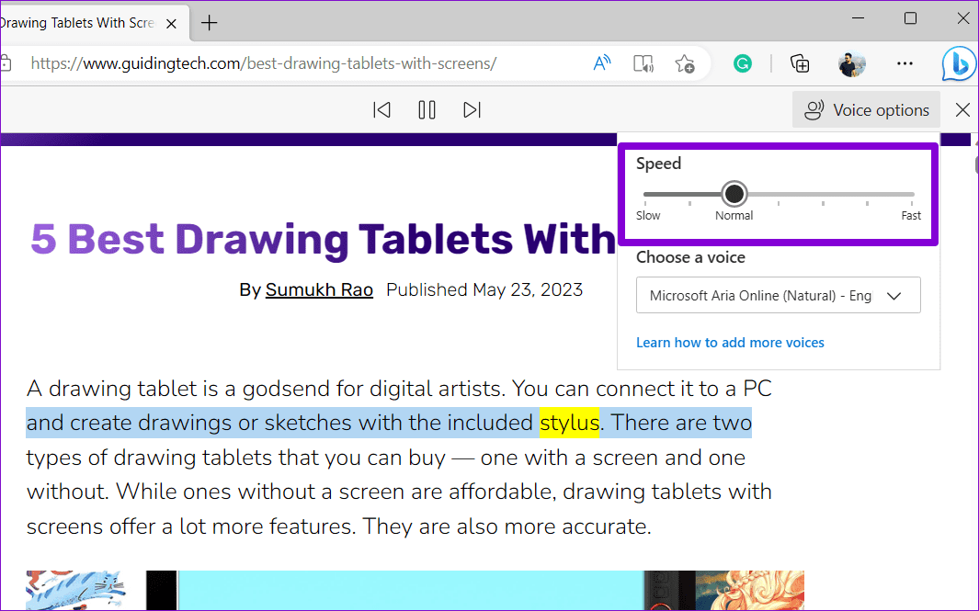979x611 pixels.
Task: Toggle the Voice options panel
Action: click(x=866, y=110)
